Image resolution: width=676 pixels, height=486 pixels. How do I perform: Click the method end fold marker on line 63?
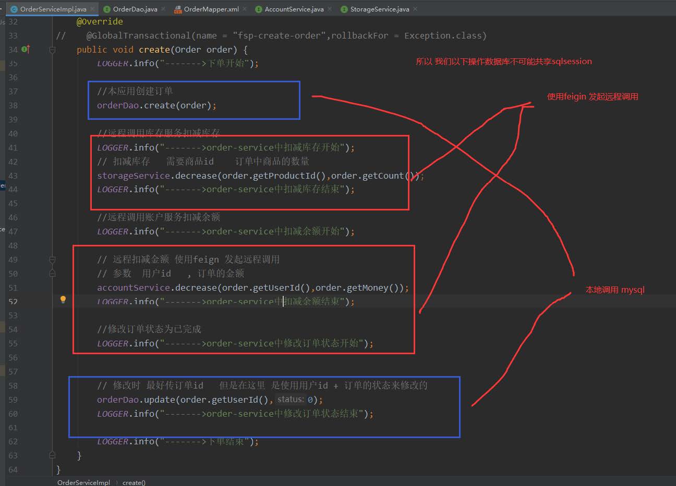(x=52, y=455)
